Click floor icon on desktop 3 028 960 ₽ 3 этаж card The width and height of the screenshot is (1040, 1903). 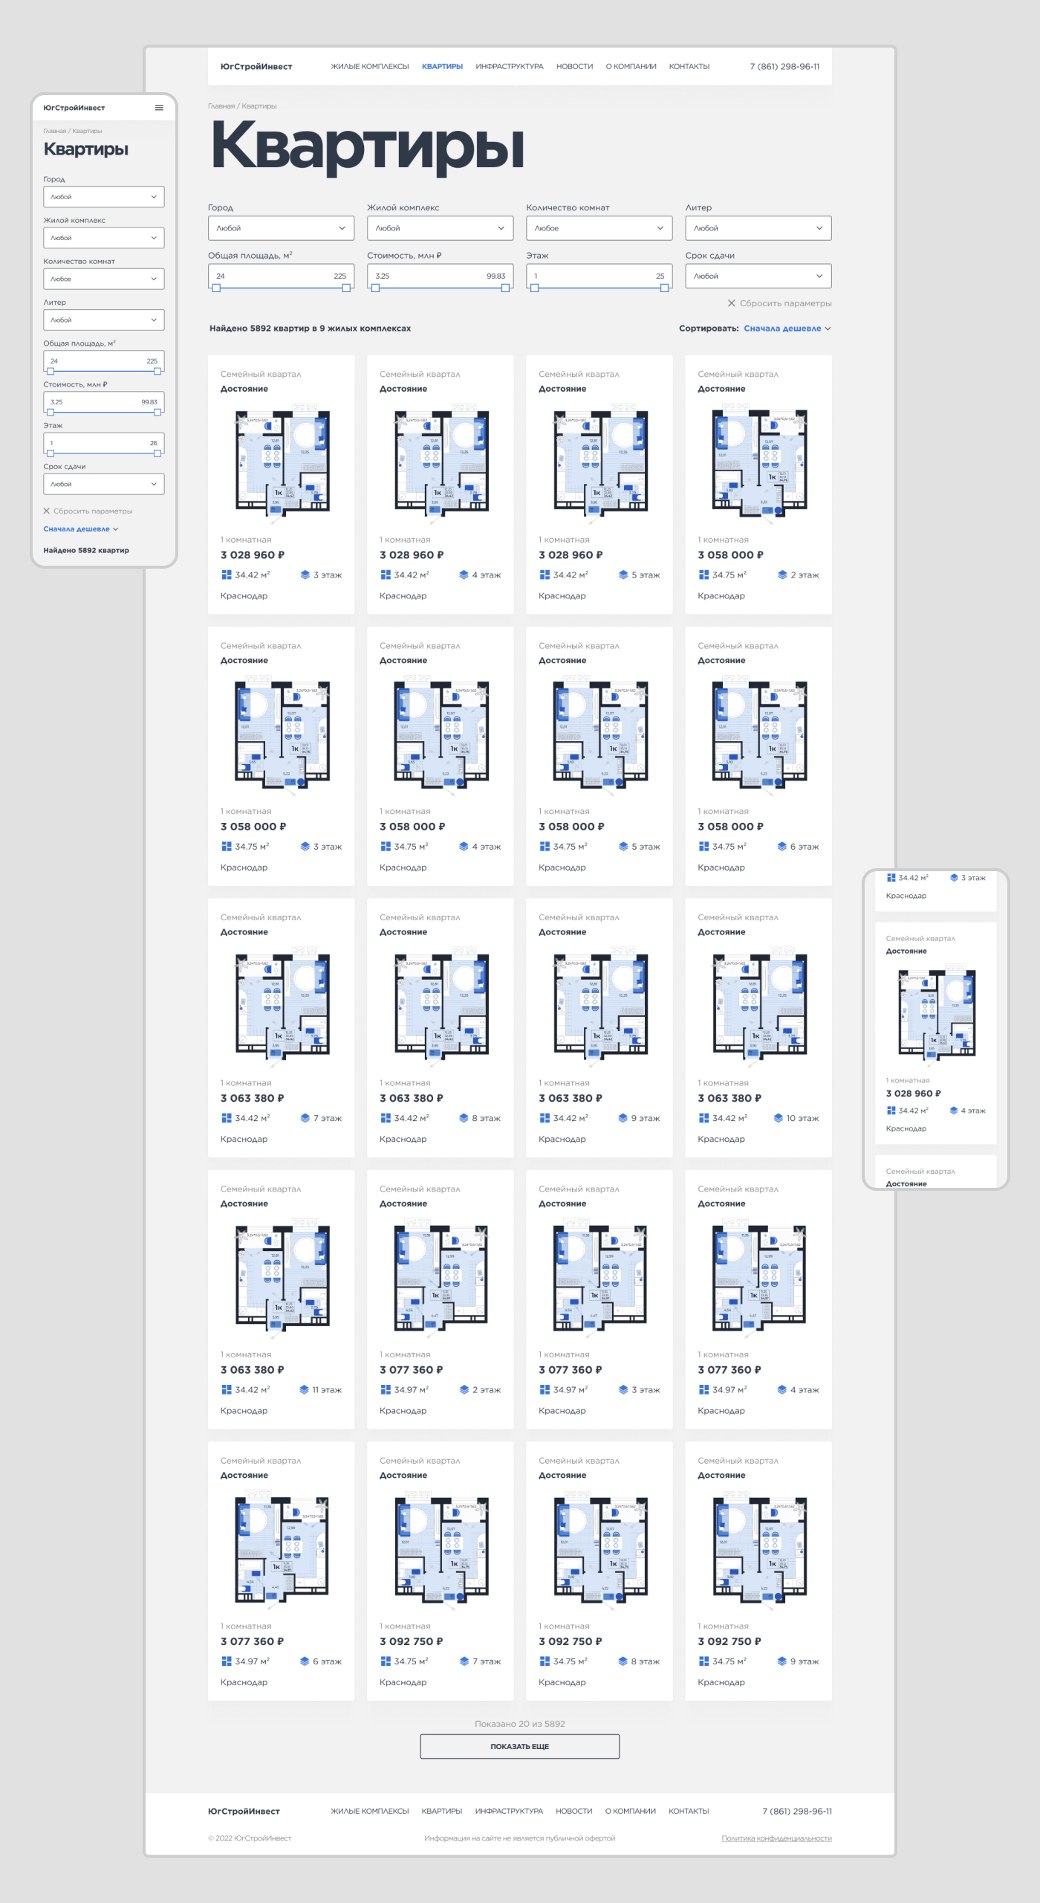(305, 575)
